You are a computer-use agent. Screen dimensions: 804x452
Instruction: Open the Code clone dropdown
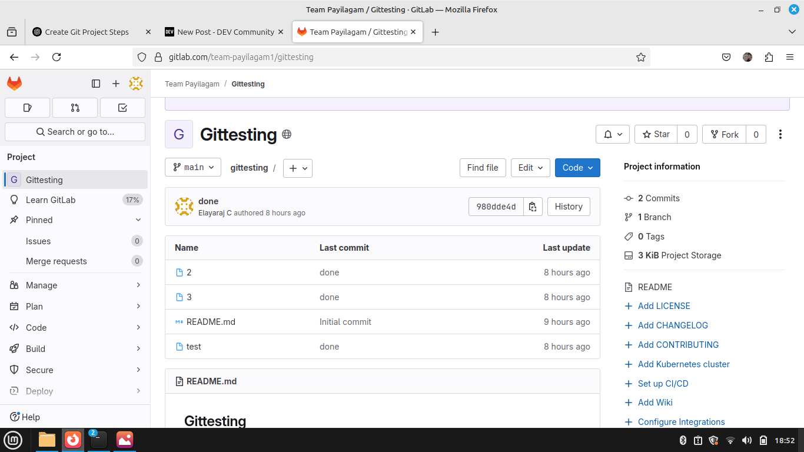pos(577,168)
